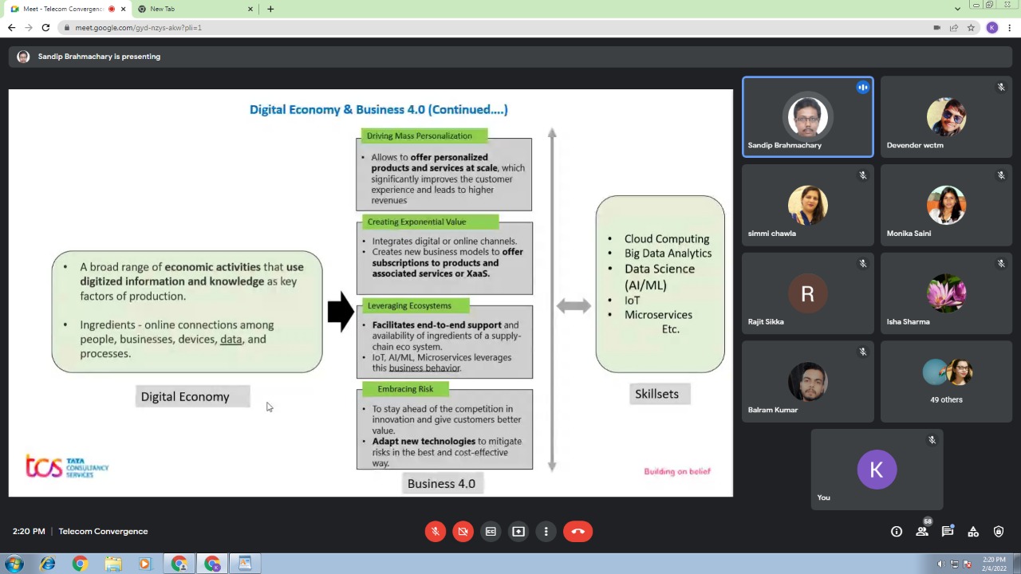Turn on the camera in Meet
Image resolution: width=1021 pixels, height=574 pixels.
coord(463,532)
